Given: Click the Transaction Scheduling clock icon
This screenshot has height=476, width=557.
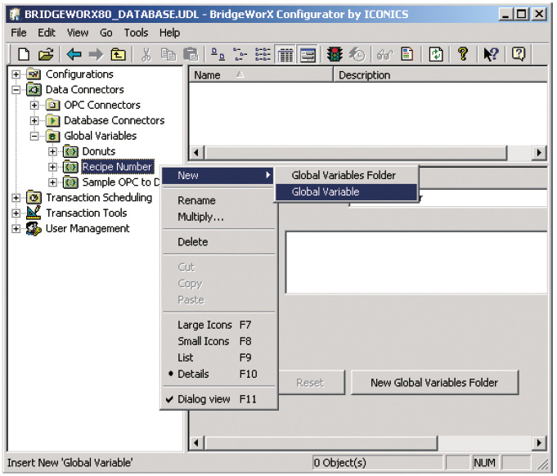Looking at the screenshot, I should (x=34, y=197).
